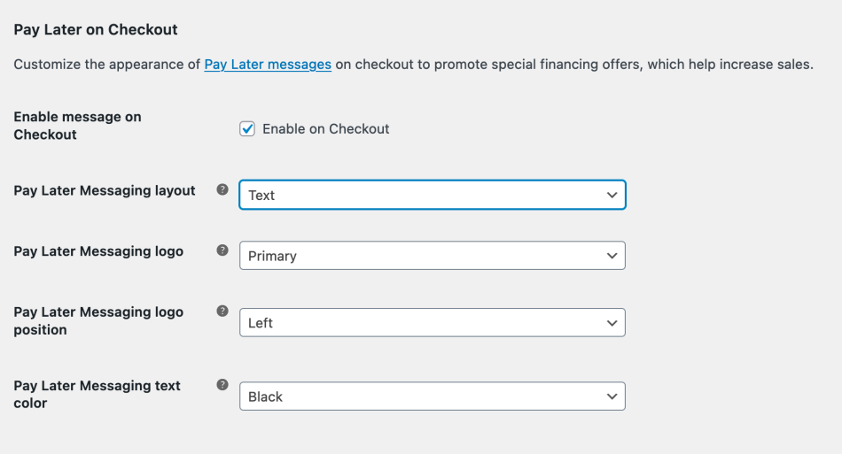Click the chevron arrow on the Left dropdown

[x=612, y=323]
